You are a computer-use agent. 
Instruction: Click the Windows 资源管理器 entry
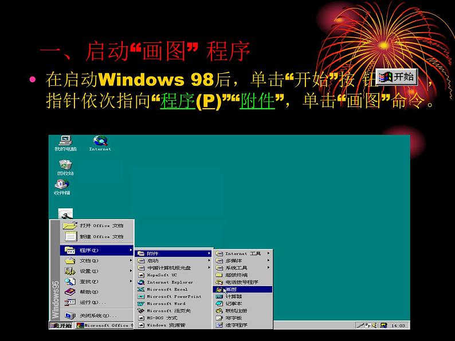point(174,325)
